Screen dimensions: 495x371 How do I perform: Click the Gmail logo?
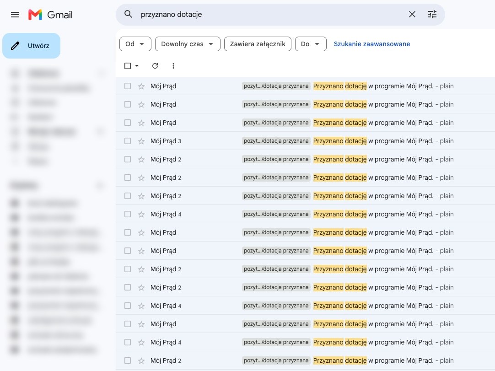50,15
